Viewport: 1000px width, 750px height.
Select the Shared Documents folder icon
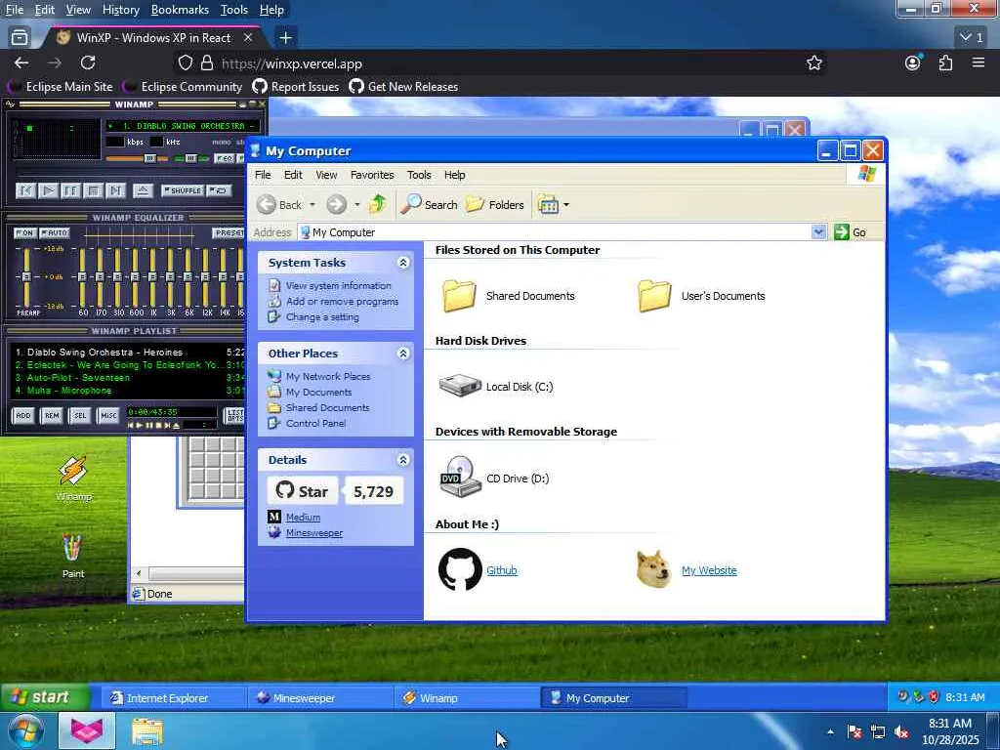coord(459,296)
